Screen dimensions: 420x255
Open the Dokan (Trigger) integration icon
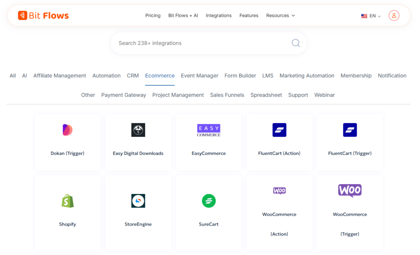[x=67, y=130]
